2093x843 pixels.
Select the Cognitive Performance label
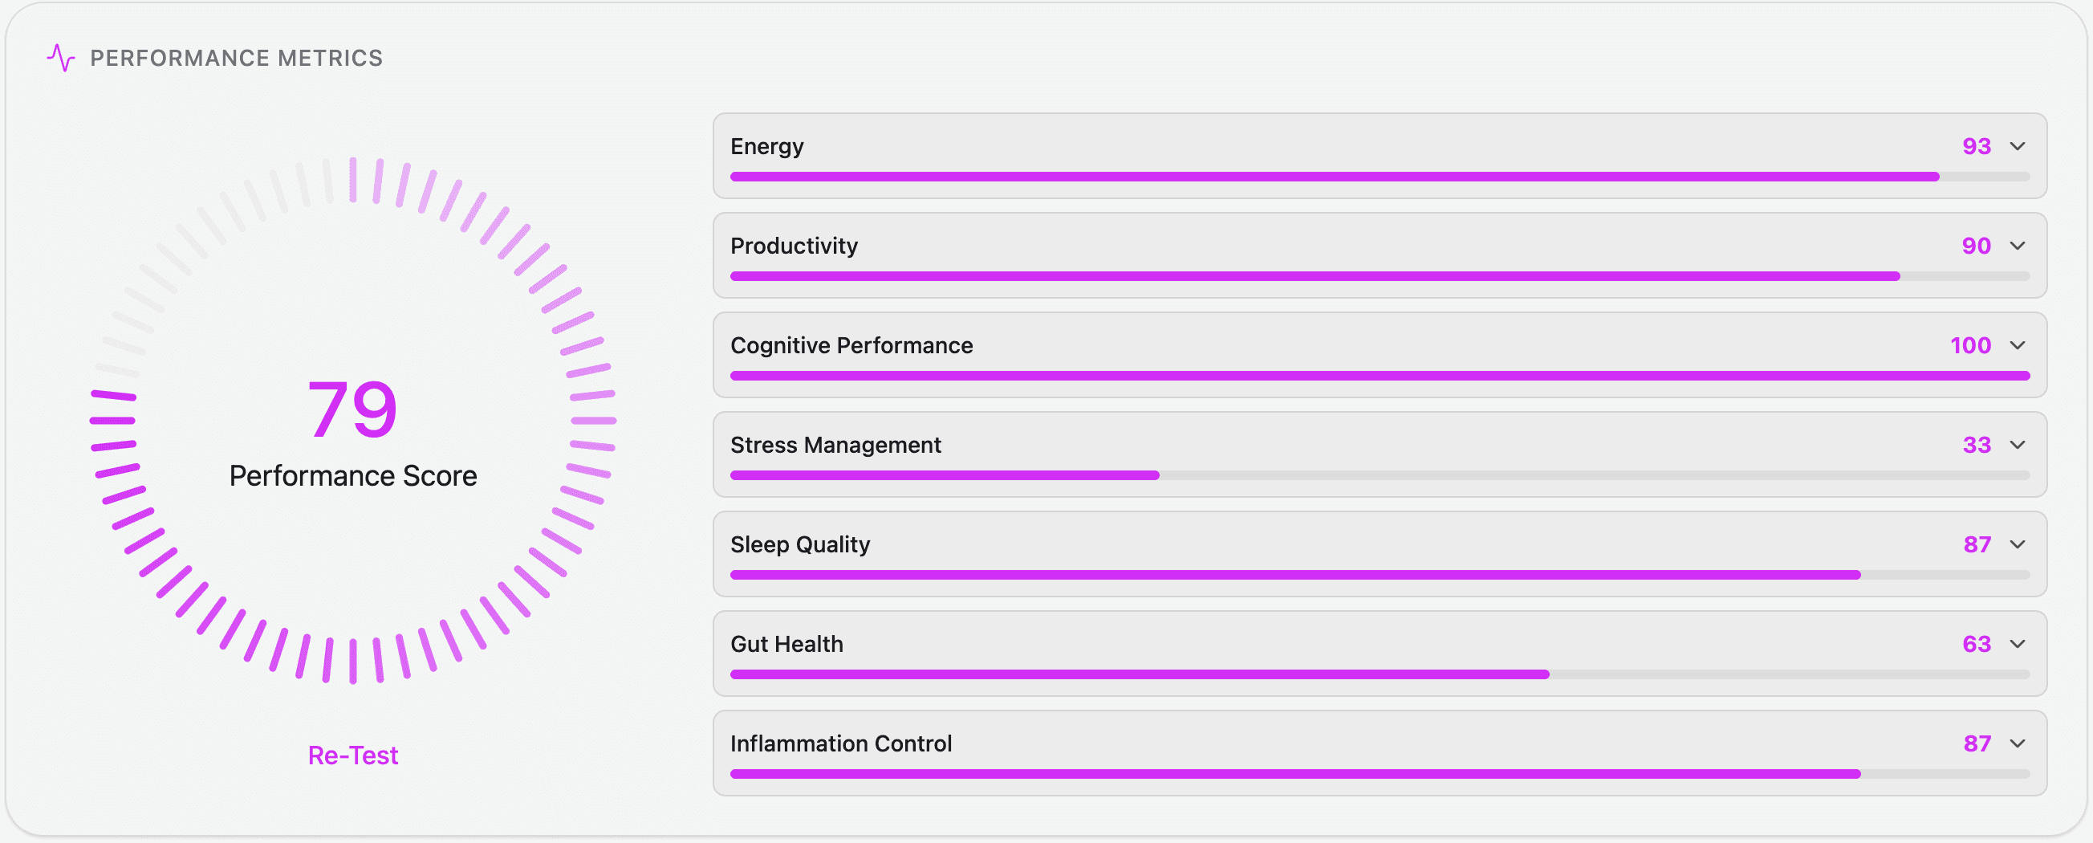click(x=851, y=346)
